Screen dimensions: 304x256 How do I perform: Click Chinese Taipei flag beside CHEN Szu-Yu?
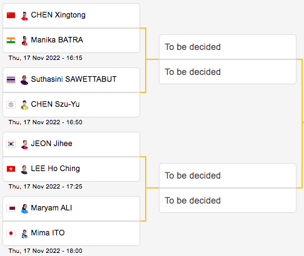[x=11, y=105]
